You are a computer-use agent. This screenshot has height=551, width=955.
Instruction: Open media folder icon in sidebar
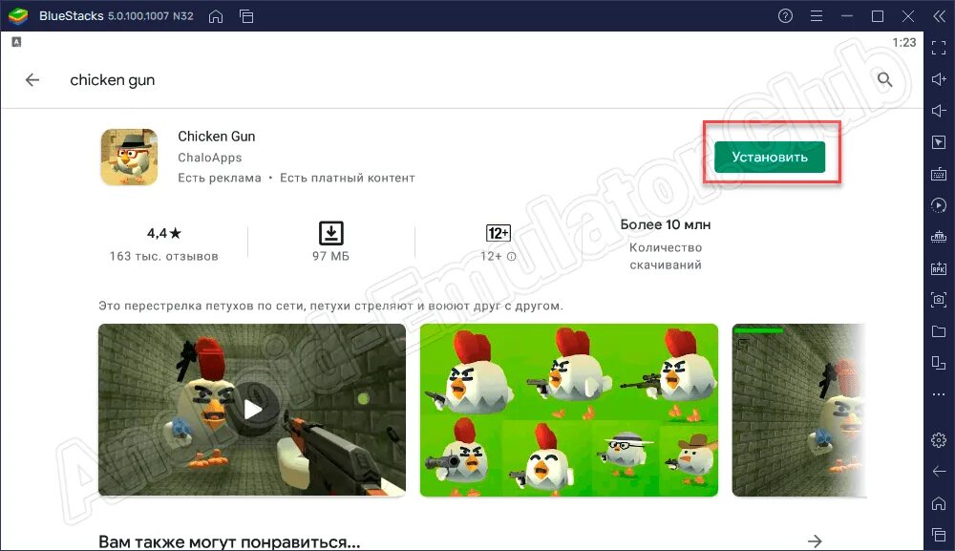pyautogui.click(x=939, y=331)
